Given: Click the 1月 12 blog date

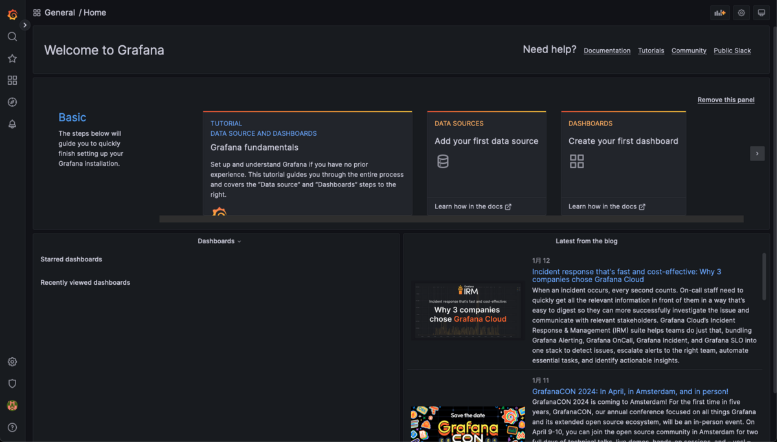Looking at the screenshot, I should click(541, 260).
